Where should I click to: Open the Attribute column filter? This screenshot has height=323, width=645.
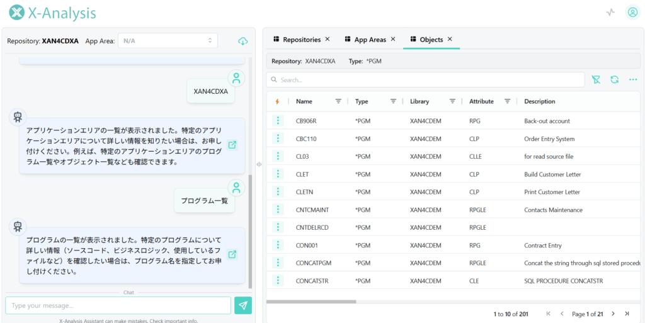508,101
